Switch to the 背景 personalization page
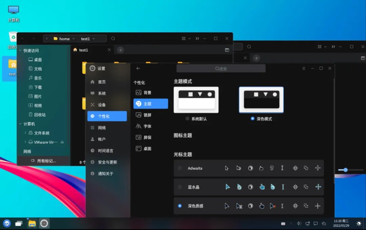366x230 pixels. pyautogui.click(x=151, y=93)
